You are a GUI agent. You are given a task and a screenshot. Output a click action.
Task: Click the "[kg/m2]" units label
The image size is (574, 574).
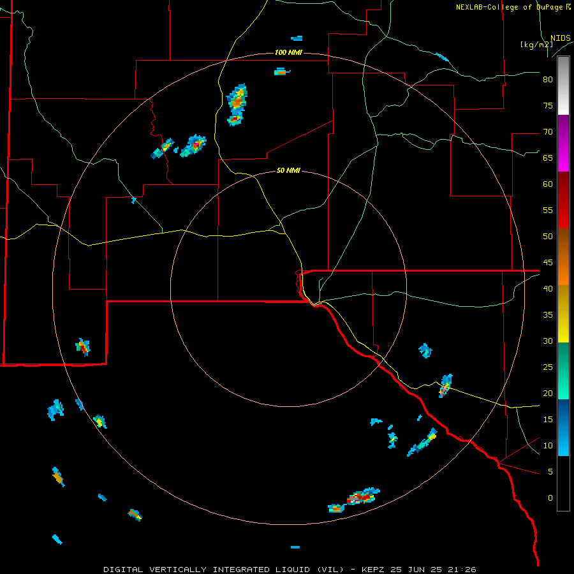point(536,45)
